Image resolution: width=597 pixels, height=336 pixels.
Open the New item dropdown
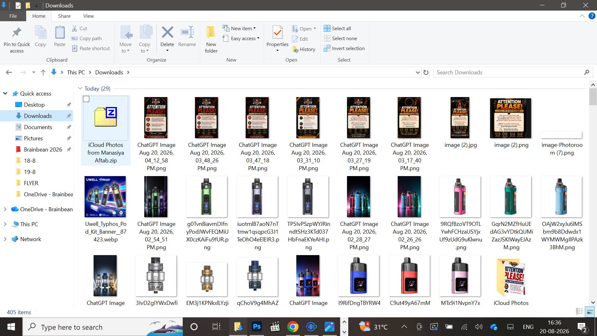click(239, 28)
